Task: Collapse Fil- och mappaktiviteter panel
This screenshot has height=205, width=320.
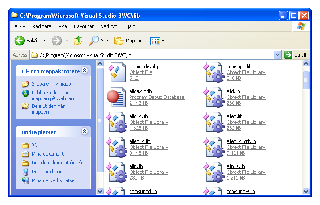Action: 85,70
